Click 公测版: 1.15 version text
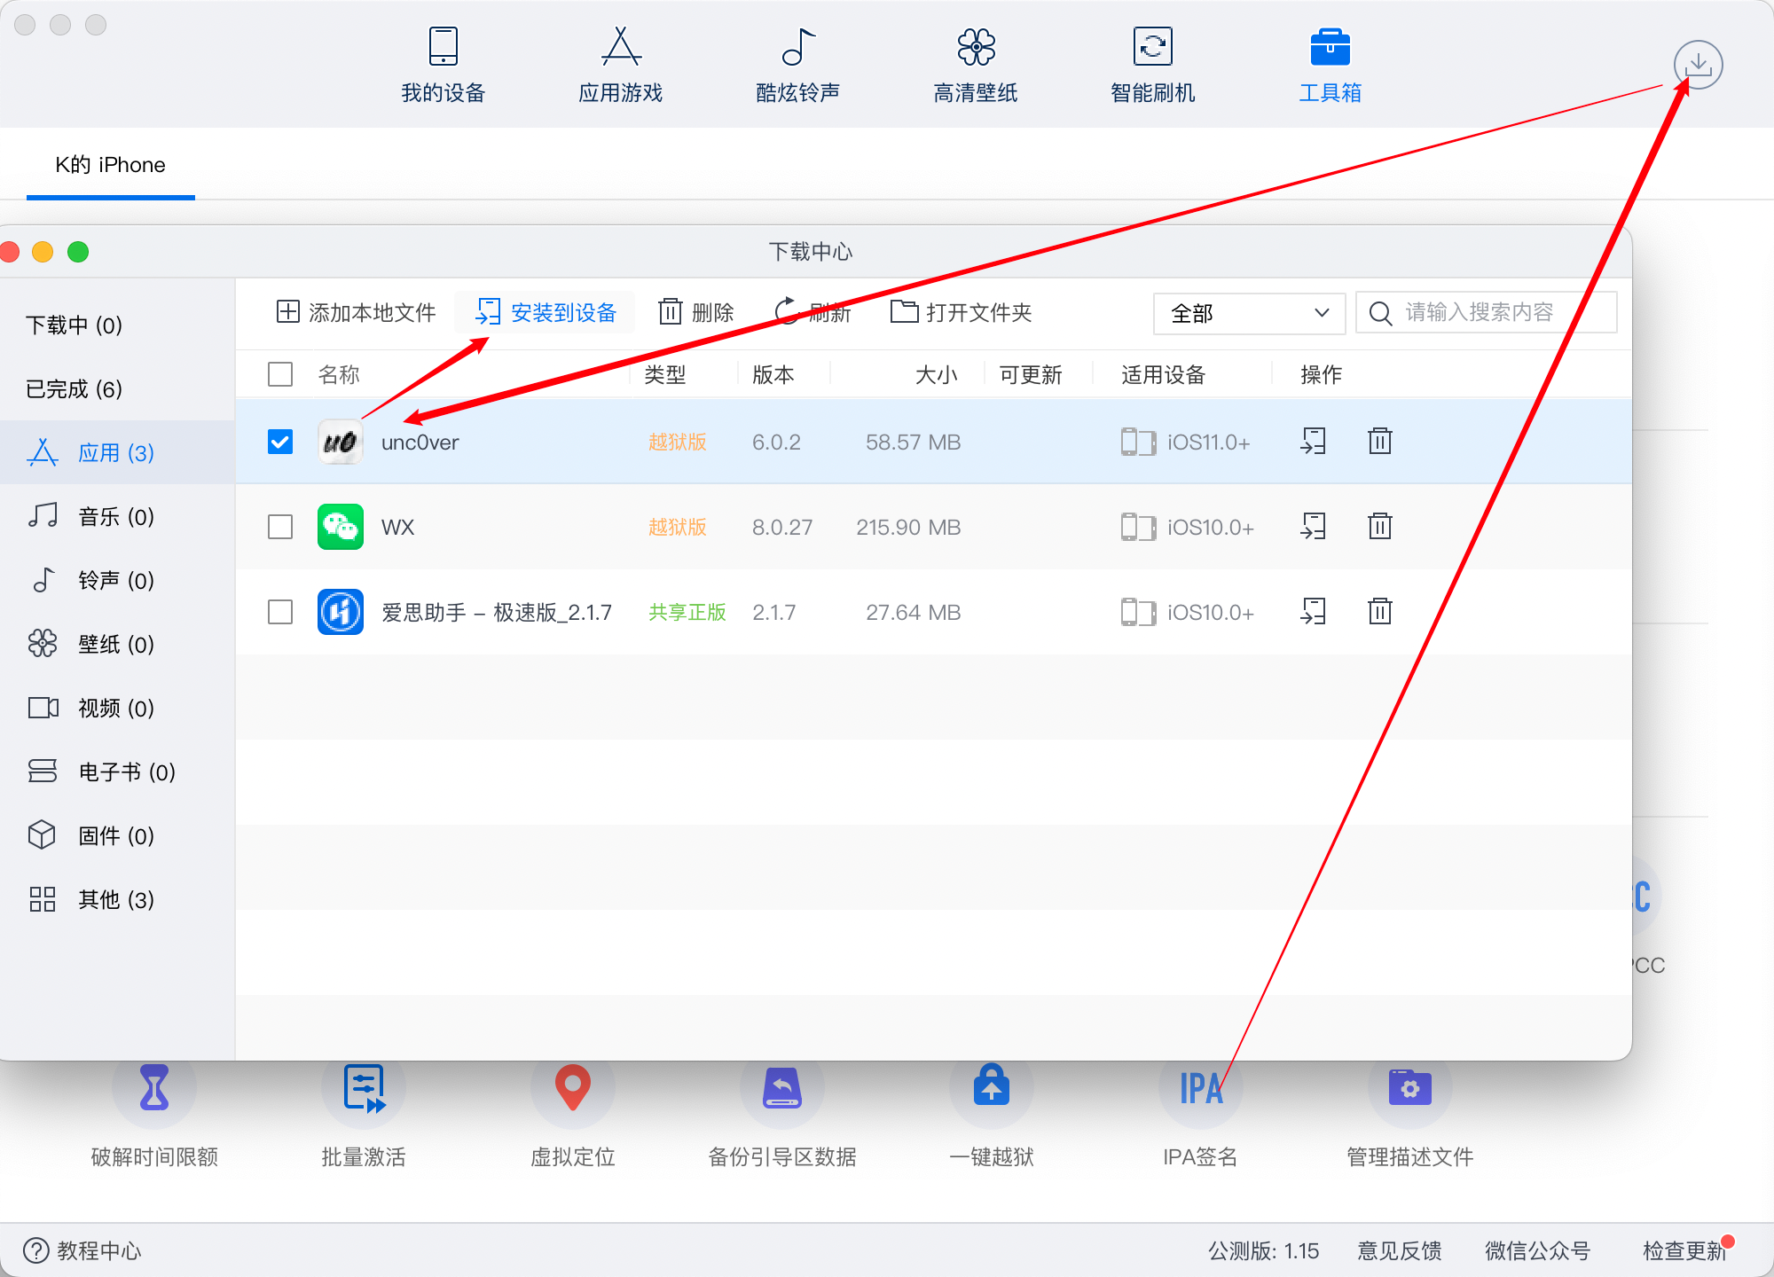Viewport: 1774px width, 1277px height. click(1263, 1250)
